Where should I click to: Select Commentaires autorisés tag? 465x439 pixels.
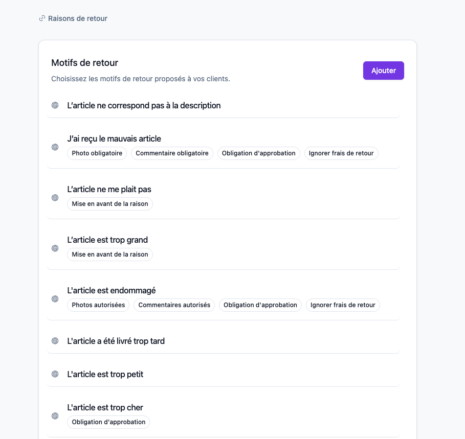point(174,305)
